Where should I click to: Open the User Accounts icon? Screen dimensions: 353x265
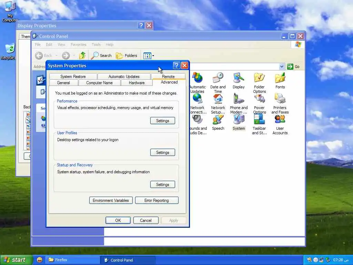pyautogui.click(x=280, y=124)
